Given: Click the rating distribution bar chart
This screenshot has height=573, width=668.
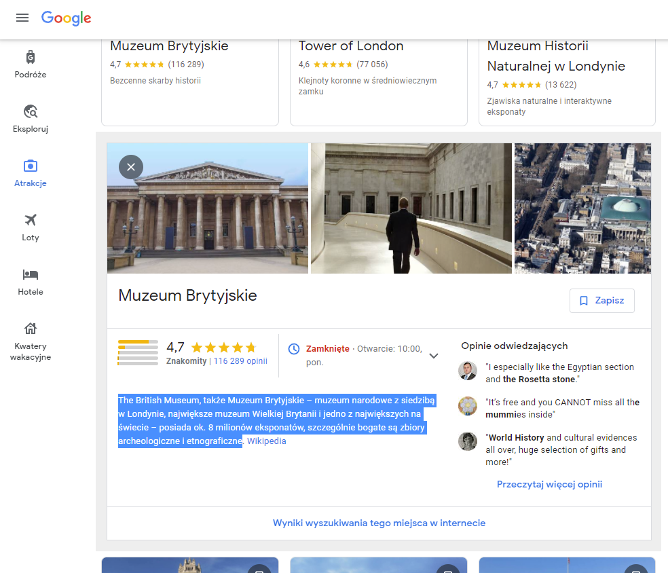Looking at the screenshot, I should tap(138, 353).
